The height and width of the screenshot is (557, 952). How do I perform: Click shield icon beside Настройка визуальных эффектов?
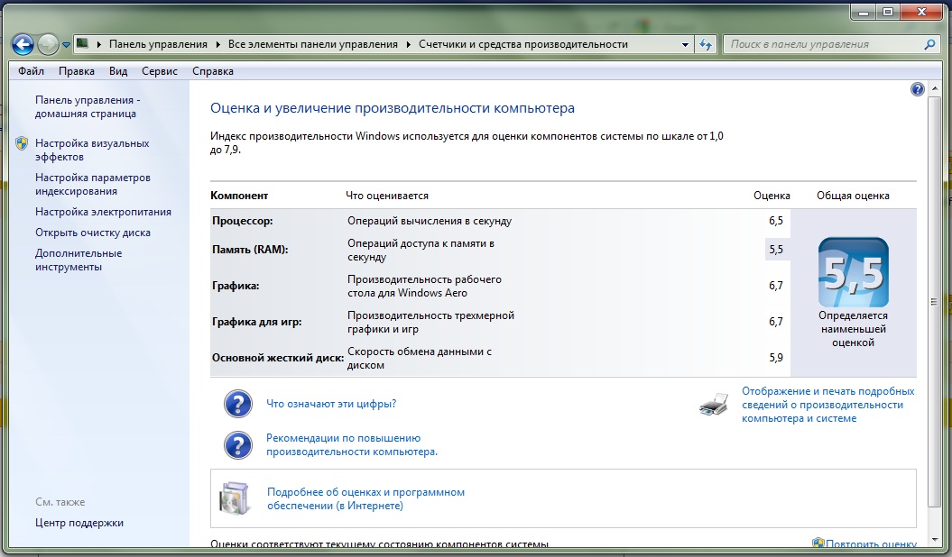(x=22, y=143)
